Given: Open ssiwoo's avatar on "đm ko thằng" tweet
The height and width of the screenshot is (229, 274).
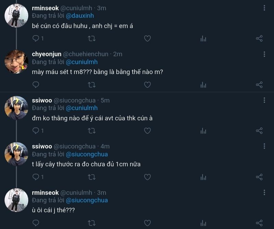Looking at the screenshot, I should point(16,108).
